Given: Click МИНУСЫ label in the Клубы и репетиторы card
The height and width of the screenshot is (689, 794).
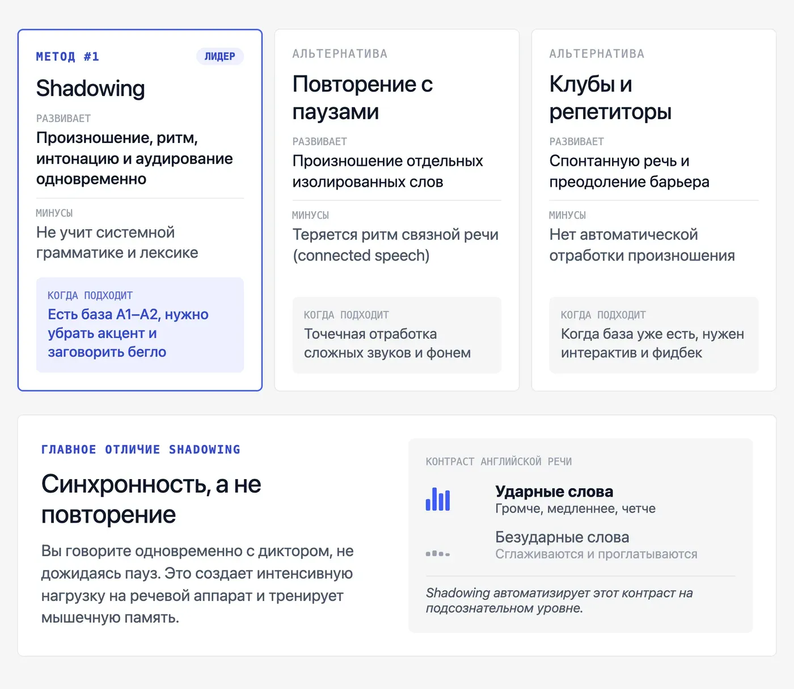Looking at the screenshot, I should click(x=568, y=216).
